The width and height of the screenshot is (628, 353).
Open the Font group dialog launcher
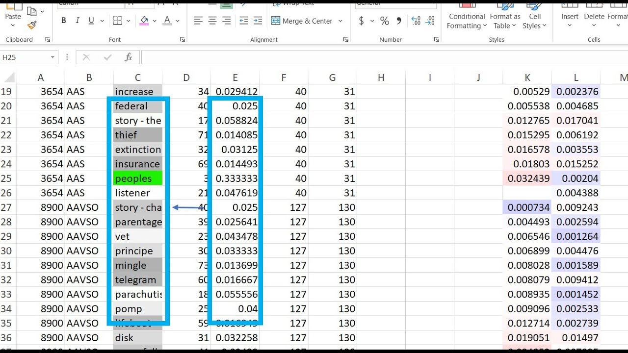coord(183,40)
